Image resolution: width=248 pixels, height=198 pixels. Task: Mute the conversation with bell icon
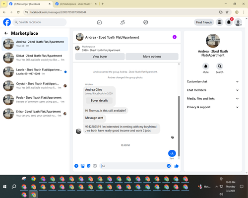[206, 66]
